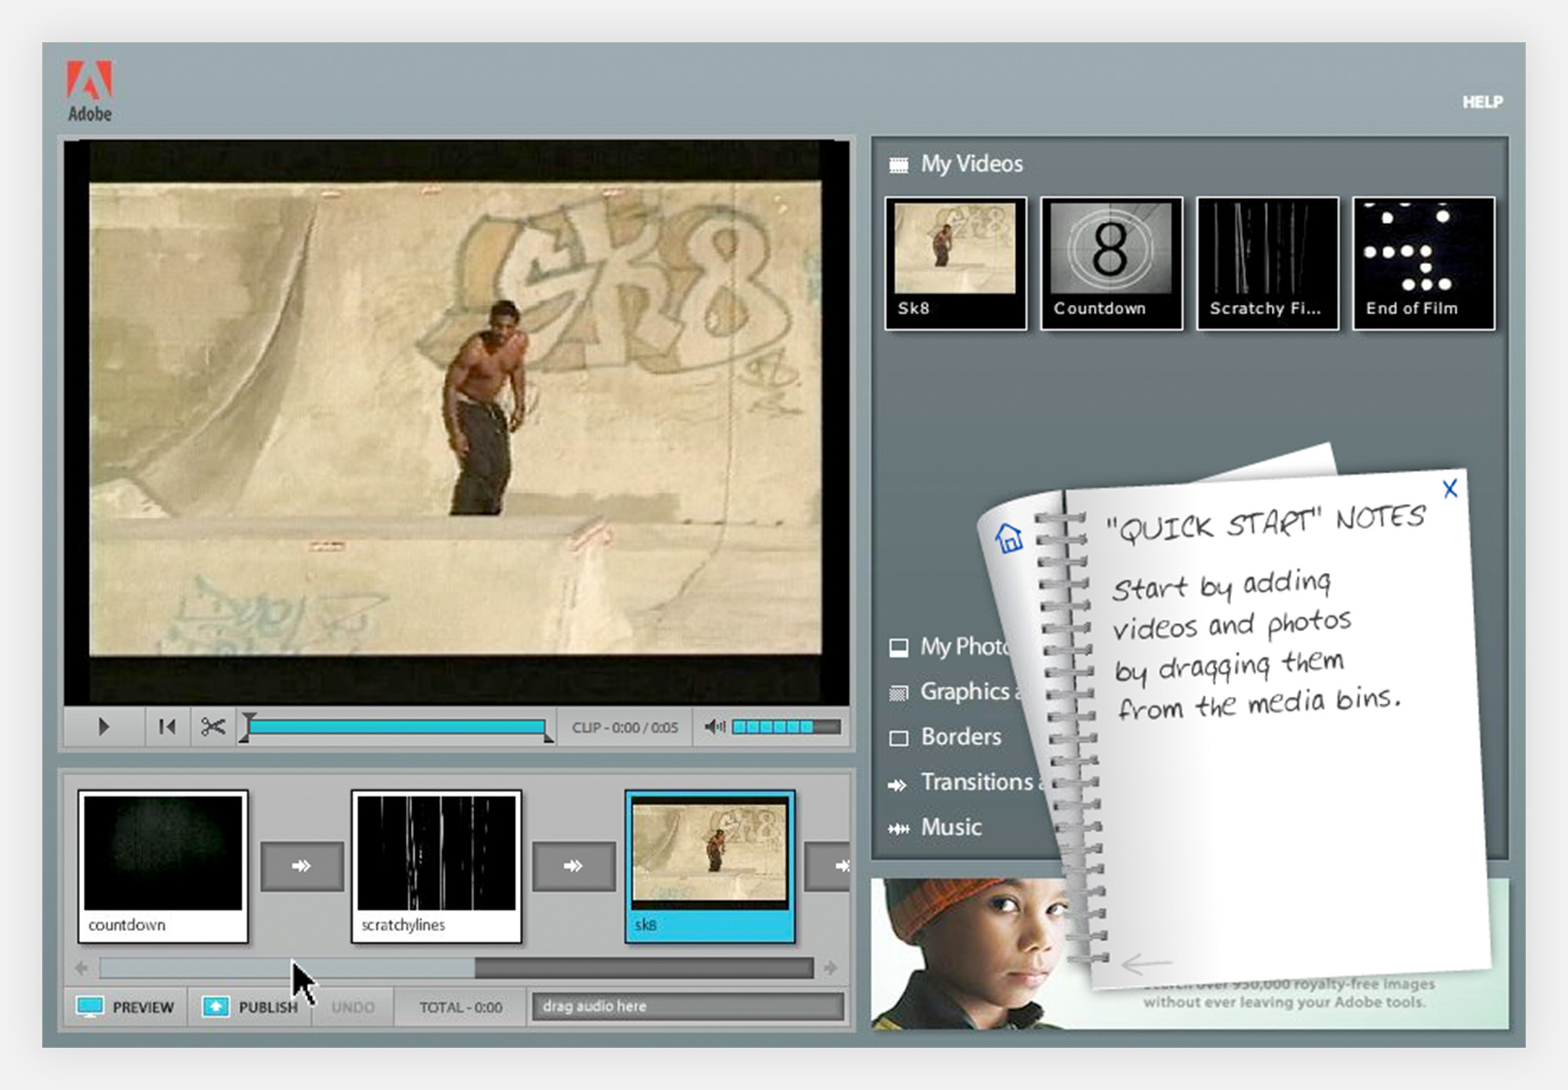Image resolution: width=1568 pixels, height=1090 pixels.
Task: Open the My Videos bin
Action: [971, 164]
